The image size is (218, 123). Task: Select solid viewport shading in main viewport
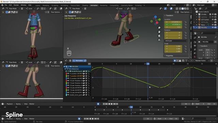pyautogui.click(x=183, y=9)
